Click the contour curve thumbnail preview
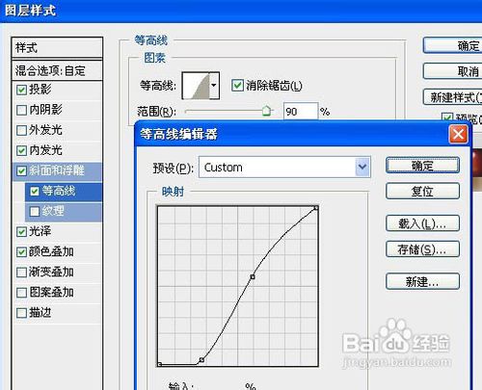This screenshot has width=482, height=390. point(196,86)
